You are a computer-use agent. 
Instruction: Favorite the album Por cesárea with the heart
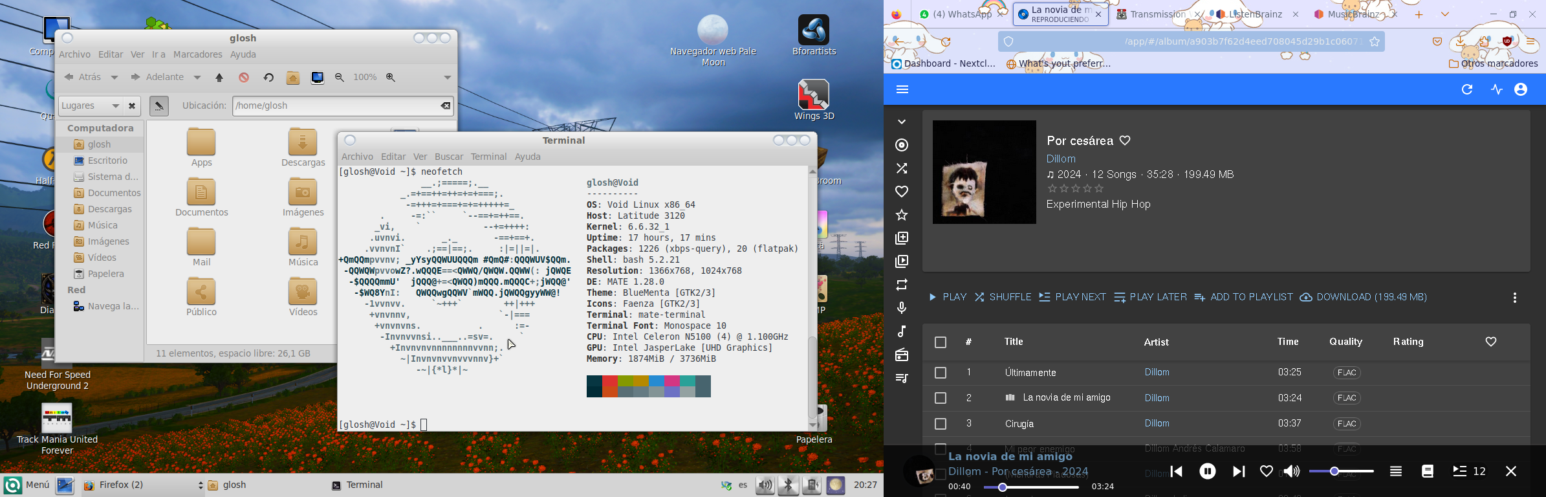[1125, 140]
